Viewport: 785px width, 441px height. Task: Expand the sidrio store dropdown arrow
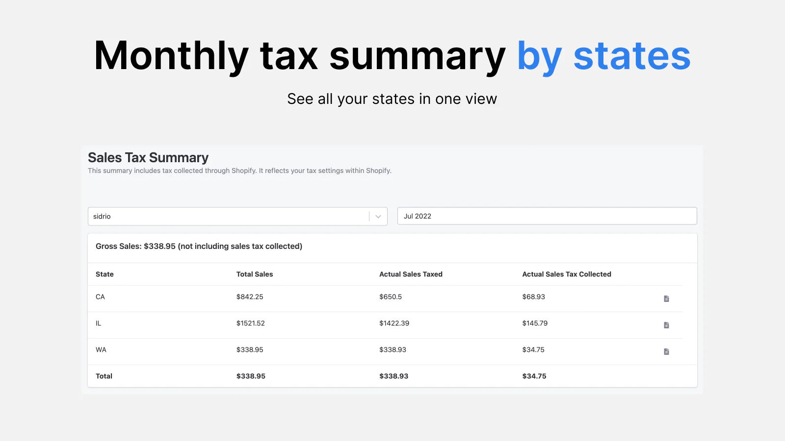[378, 217]
